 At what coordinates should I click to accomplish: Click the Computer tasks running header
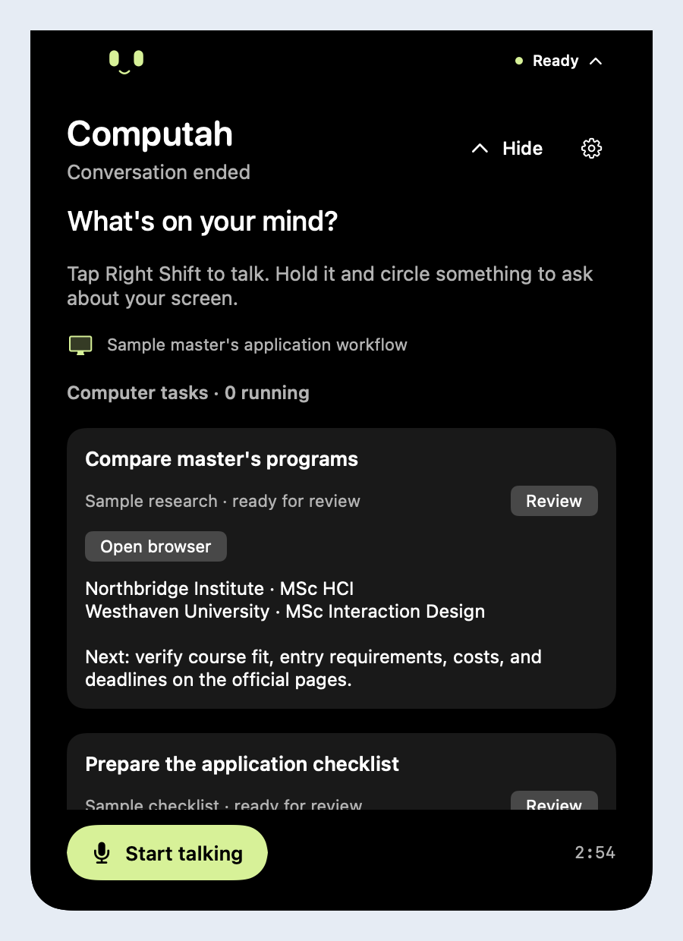pos(188,393)
